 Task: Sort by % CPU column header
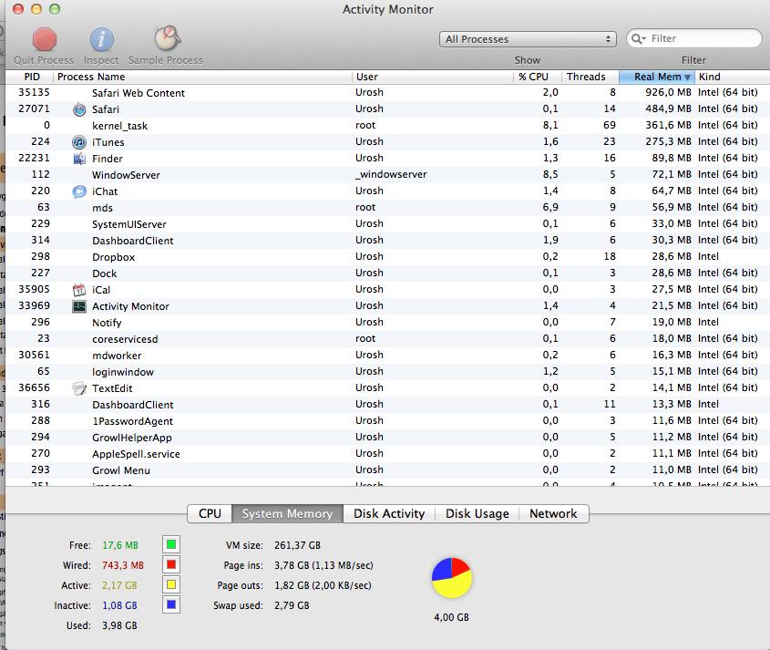(538, 77)
